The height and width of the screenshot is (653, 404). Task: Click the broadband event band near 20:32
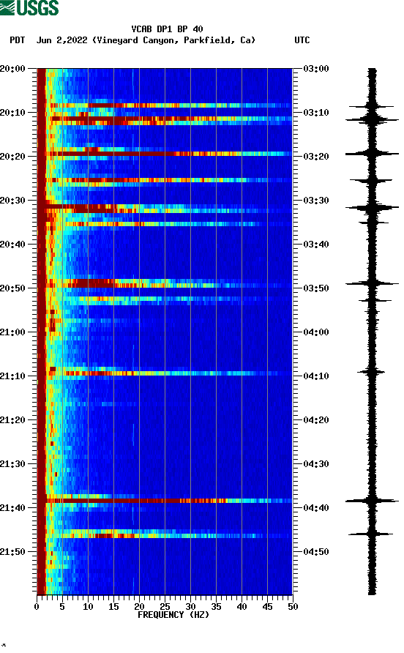(x=165, y=209)
